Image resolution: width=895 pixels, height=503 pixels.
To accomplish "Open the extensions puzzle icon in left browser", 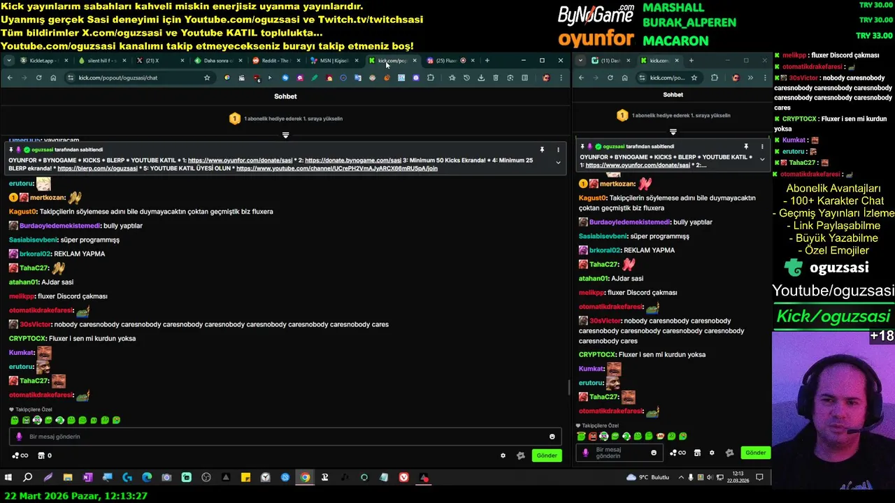I will pyautogui.click(x=430, y=78).
